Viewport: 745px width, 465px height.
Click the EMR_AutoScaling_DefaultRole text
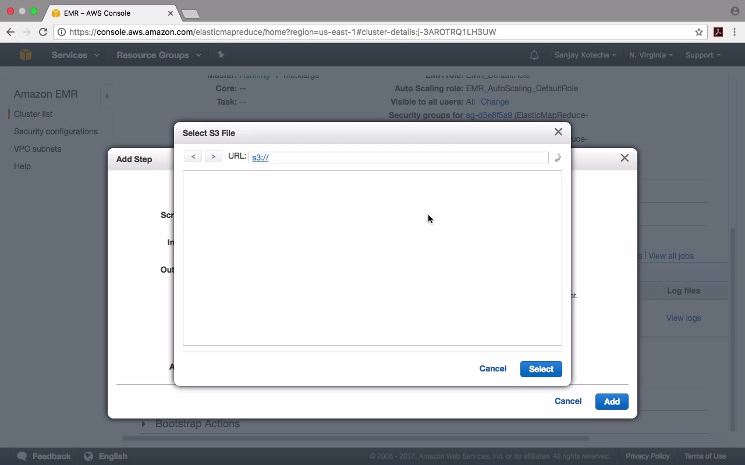pyautogui.click(x=522, y=88)
